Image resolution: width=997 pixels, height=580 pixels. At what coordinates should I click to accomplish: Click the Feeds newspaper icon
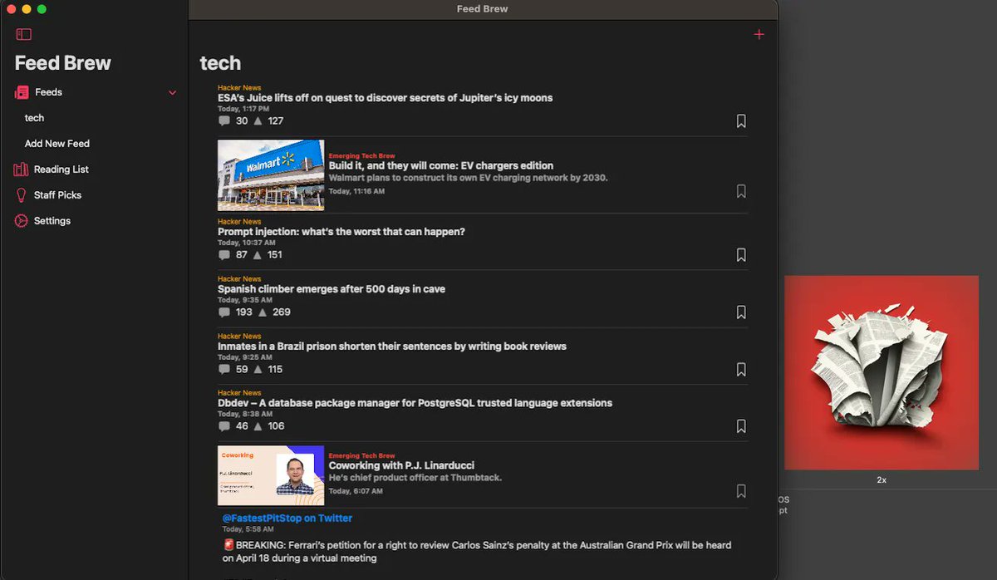click(x=21, y=92)
